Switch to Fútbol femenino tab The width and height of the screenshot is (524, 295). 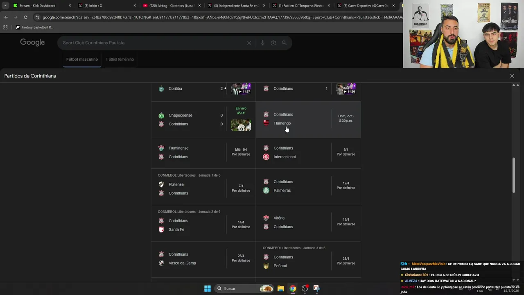120,59
